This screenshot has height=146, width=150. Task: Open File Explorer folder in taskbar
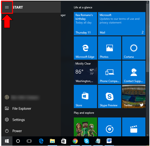click(52, 141)
